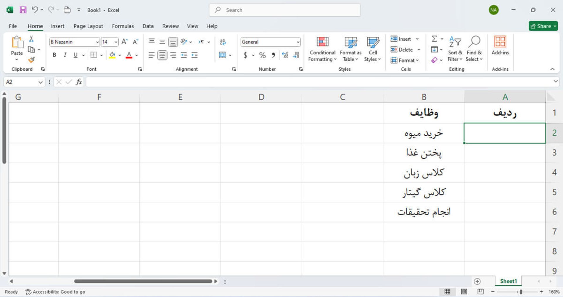Open Conditional Formatting options
This screenshot has width=563, height=297.
pos(322,49)
